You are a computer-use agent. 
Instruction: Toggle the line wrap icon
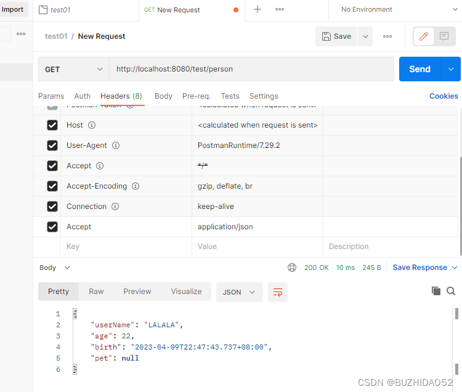(x=278, y=292)
